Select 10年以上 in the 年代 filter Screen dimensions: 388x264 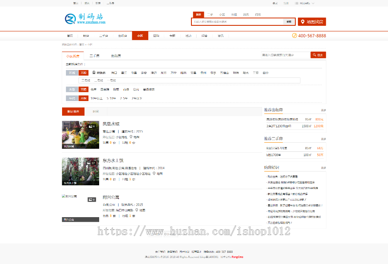pyautogui.click(x=97, y=98)
